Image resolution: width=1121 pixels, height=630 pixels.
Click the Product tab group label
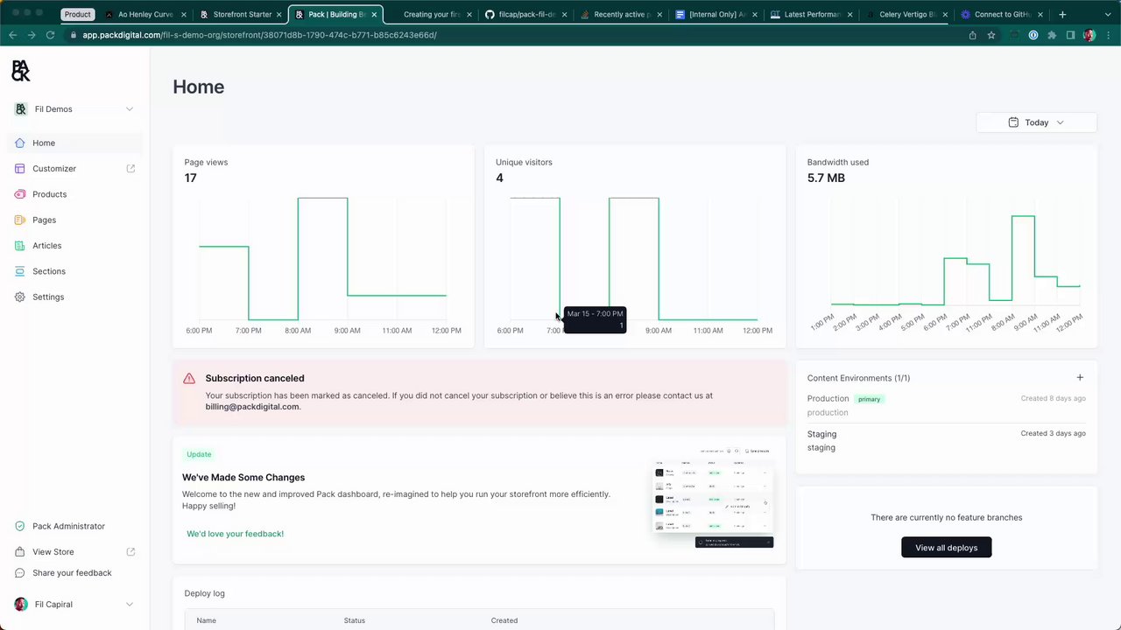click(77, 14)
